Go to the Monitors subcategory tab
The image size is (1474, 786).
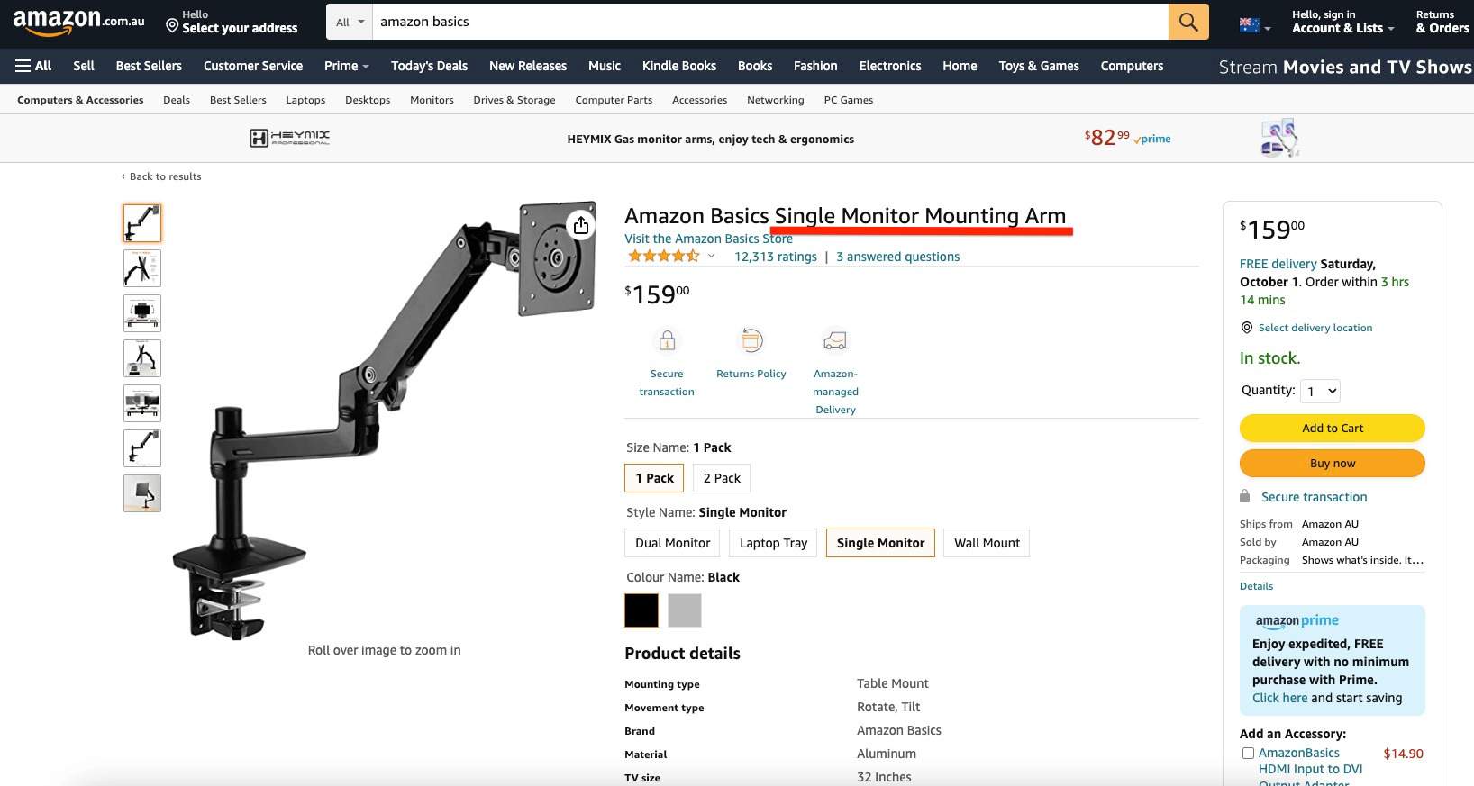(432, 100)
